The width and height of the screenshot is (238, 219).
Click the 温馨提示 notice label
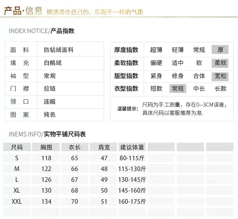click(x=128, y=109)
